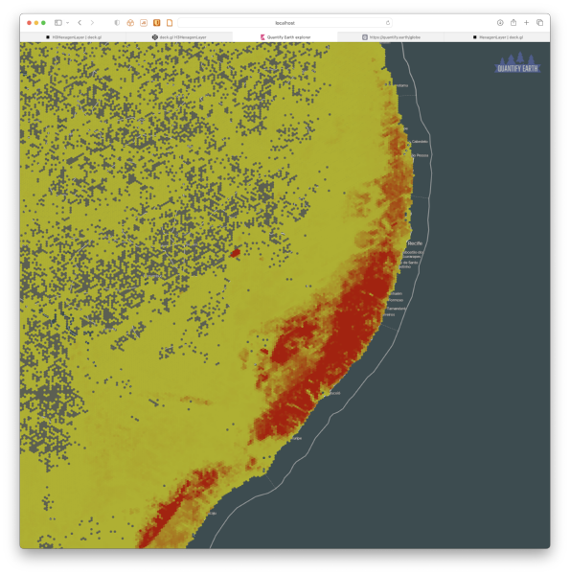Click the privacy shield icon
570x575 pixels.
click(x=117, y=23)
